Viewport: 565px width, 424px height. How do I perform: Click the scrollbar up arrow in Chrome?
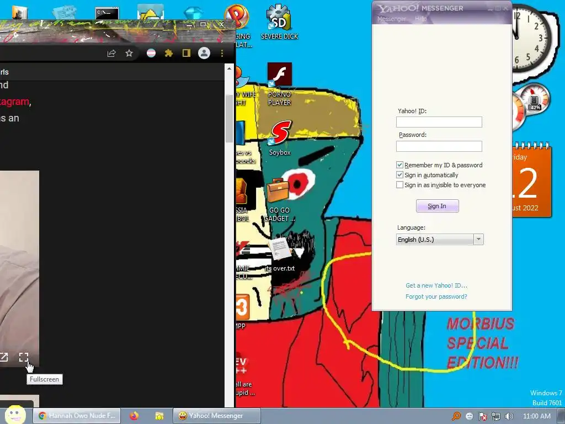coord(229,68)
